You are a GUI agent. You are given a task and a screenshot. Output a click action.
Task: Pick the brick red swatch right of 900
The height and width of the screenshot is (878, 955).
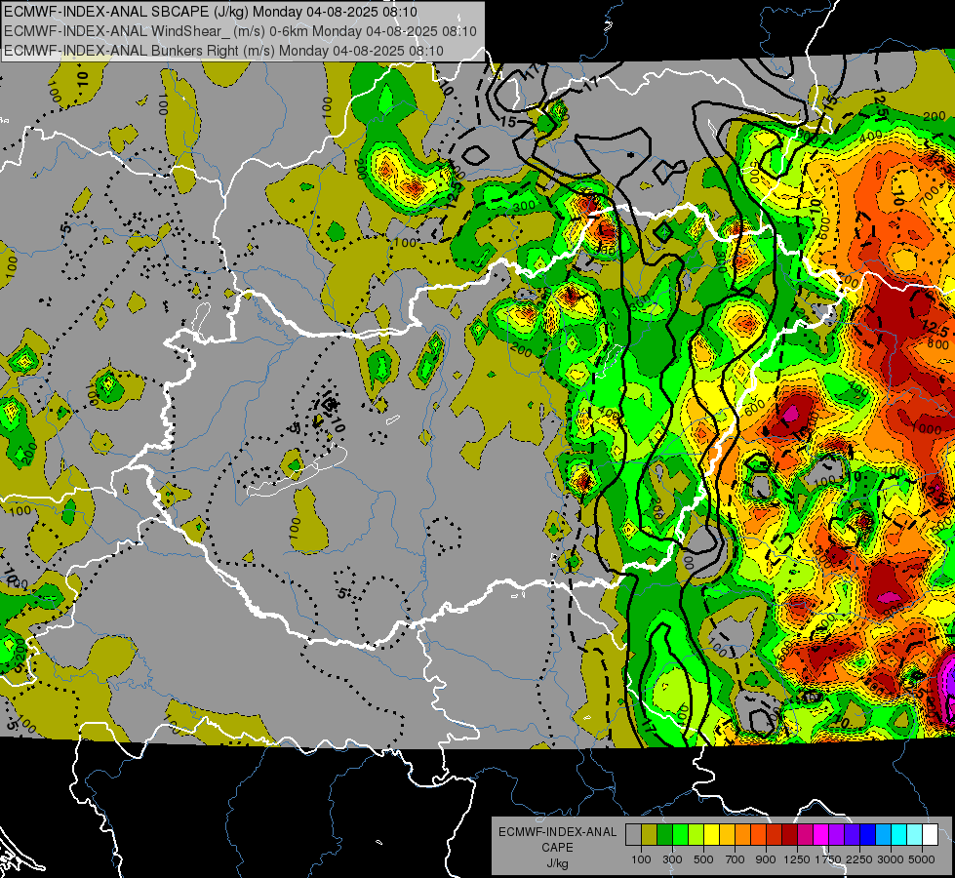tap(775, 834)
